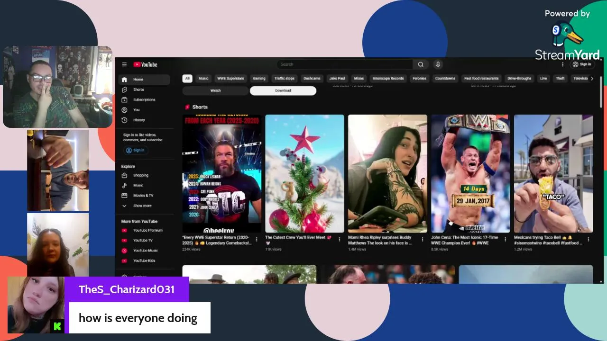Open the Christmas tree Cutest Crew short
607x341 pixels.
point(304,174)
